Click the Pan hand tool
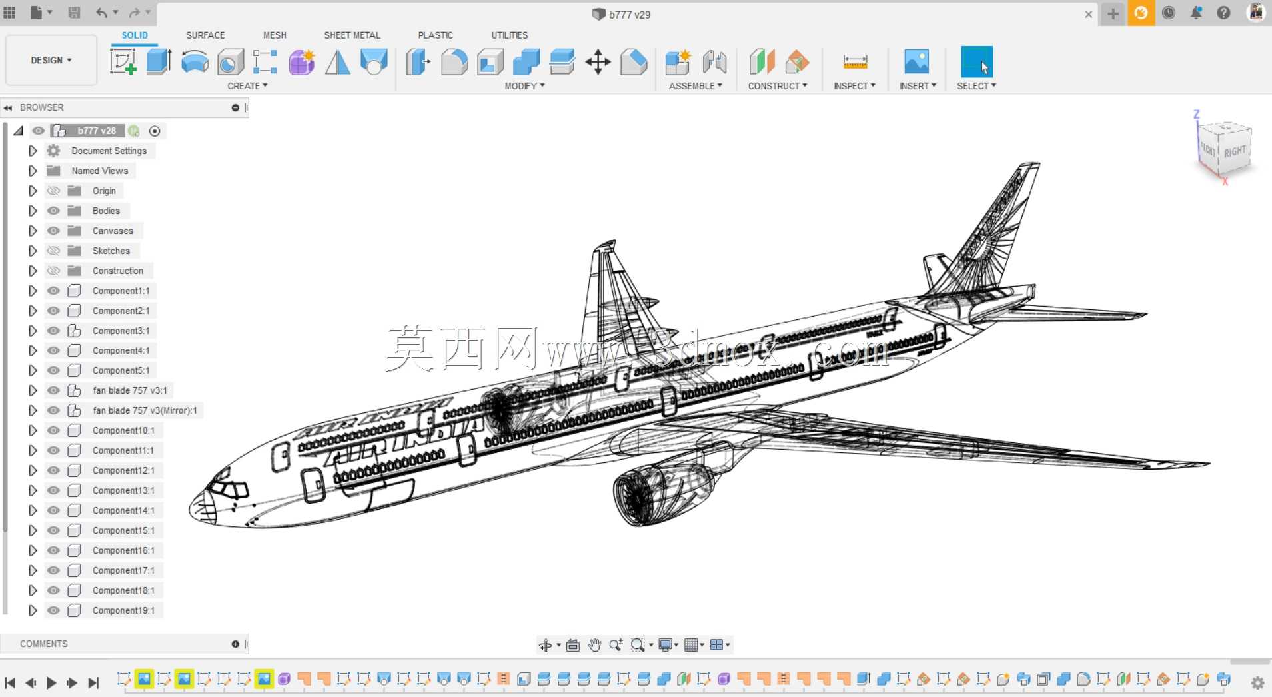This screenshot has width=1272, height=697. point(594,644)
